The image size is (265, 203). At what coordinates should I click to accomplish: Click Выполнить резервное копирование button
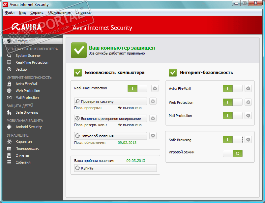110,119
